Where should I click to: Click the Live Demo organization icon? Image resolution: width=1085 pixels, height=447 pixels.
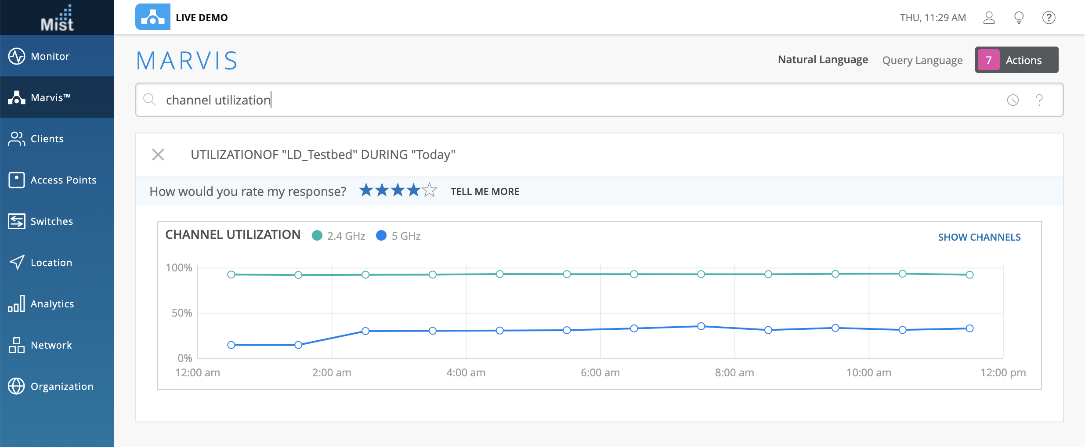click(x=152, y=17)
